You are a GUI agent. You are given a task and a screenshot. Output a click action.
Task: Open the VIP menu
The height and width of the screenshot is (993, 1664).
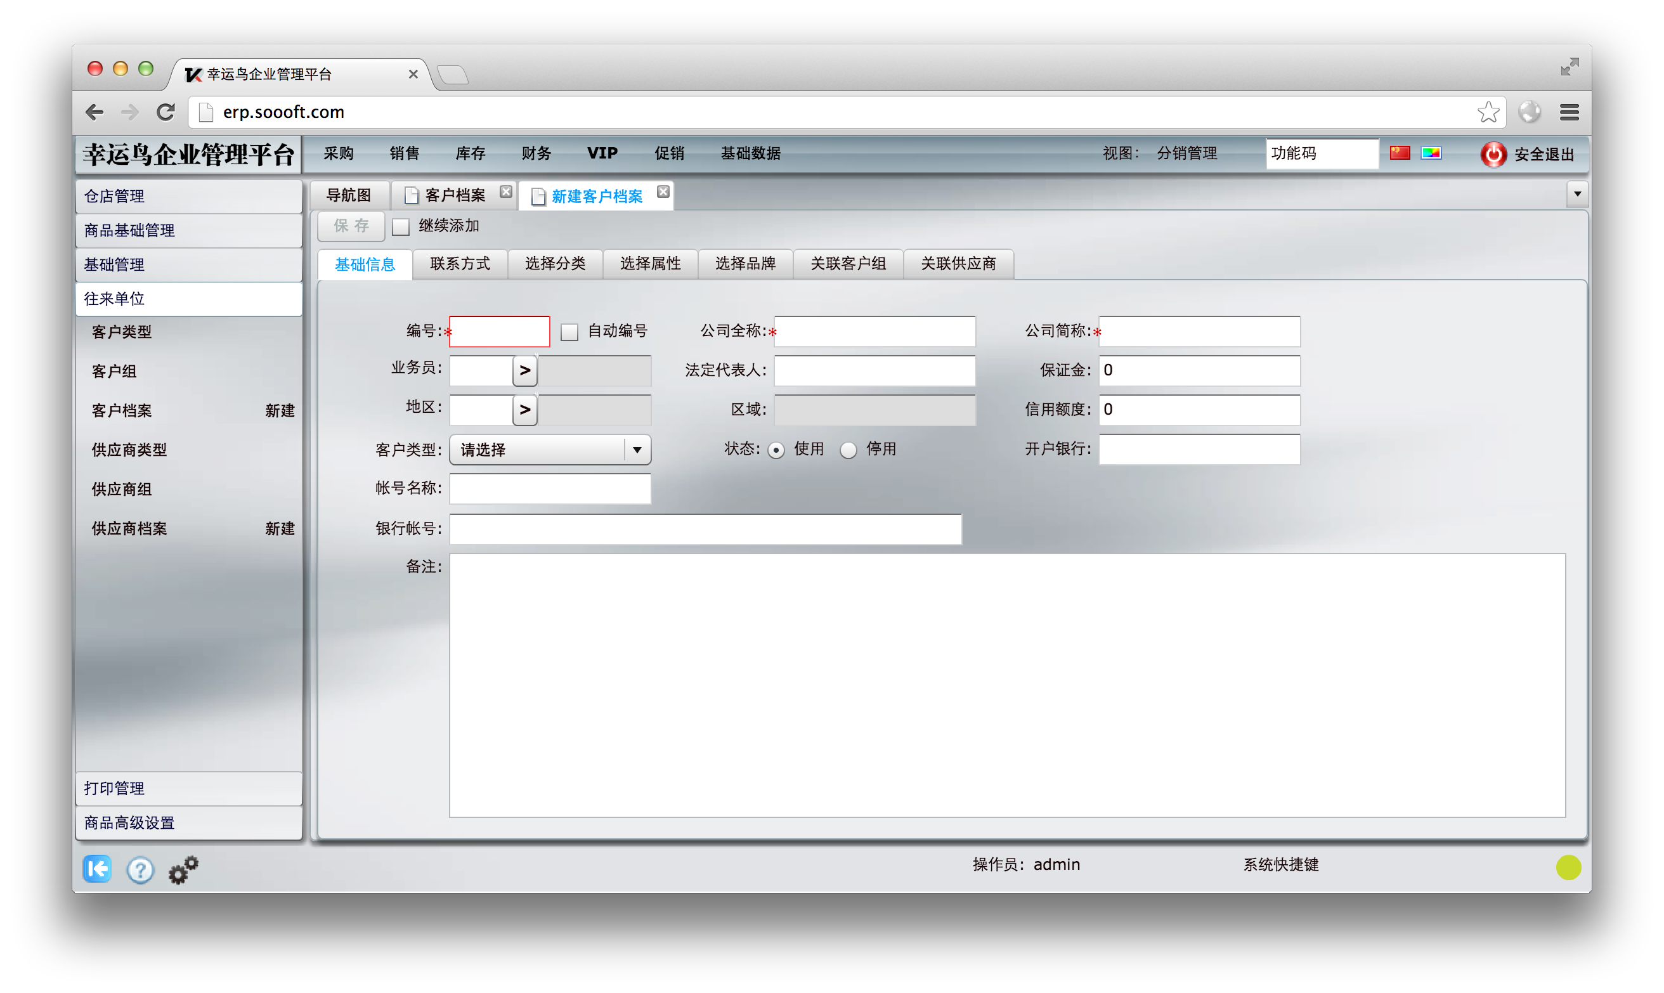[602, 153]
